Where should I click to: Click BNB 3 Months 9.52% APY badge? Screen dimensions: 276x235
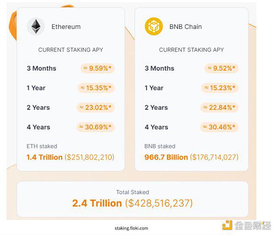click(221, 68)
